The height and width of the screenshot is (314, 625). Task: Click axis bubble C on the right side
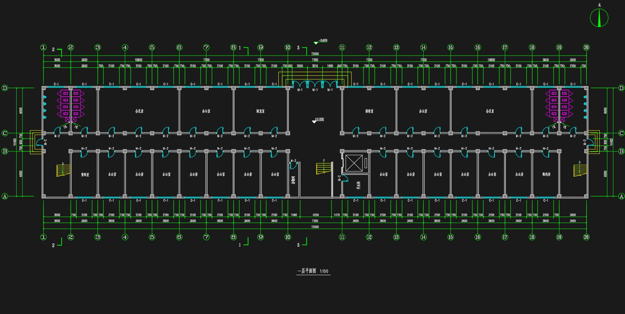pos(621,133)
